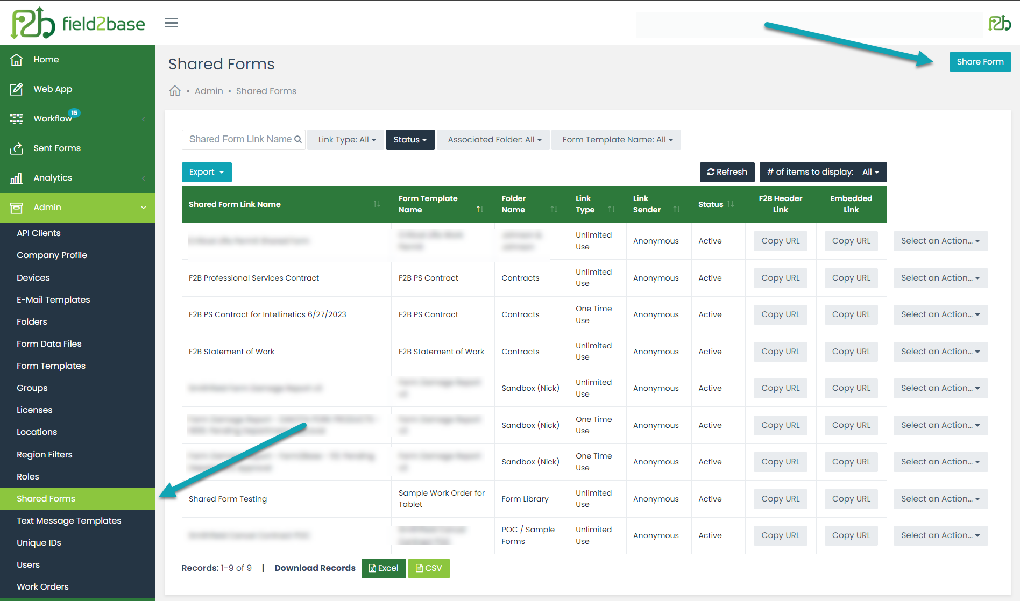This screenshot has height=601, width=1020.
Task: Sort by Link Type column
Action: (612, 209)
